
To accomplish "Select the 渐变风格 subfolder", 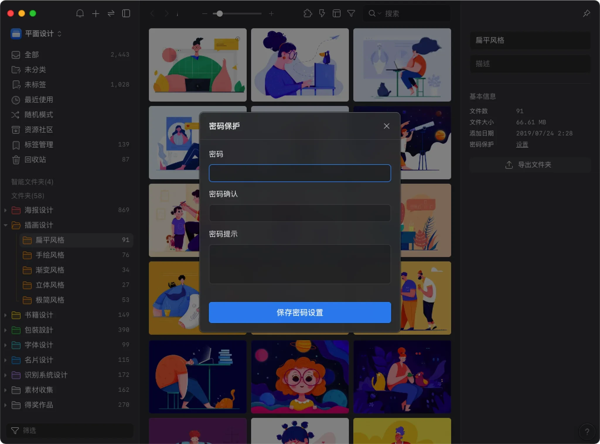I will pyautogui.click(x=76, y=270).
